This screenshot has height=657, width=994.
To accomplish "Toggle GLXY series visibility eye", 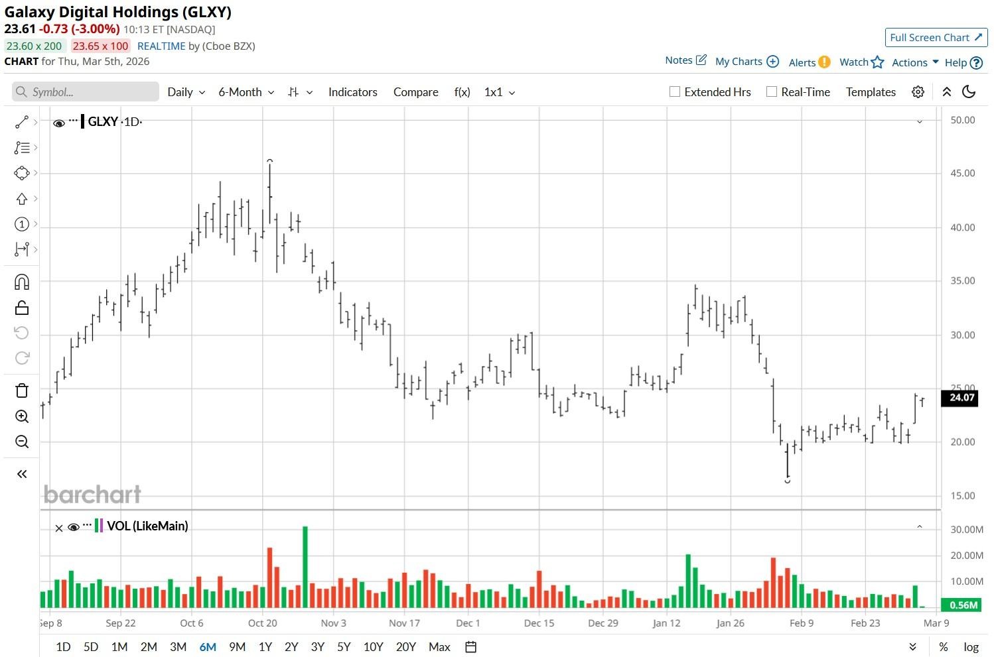I will [59, 123].
